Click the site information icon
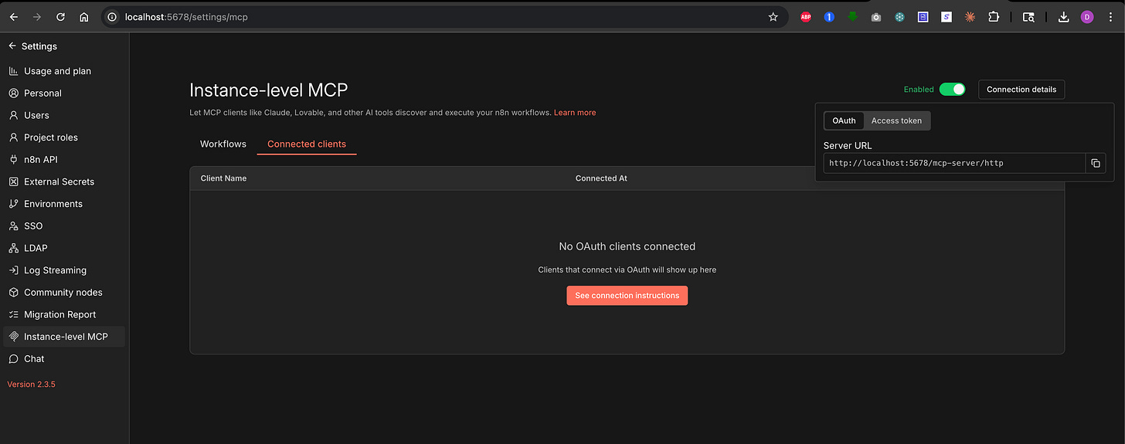The width and height of the screenshot is (1125, 444). click(x=112, y=17)
